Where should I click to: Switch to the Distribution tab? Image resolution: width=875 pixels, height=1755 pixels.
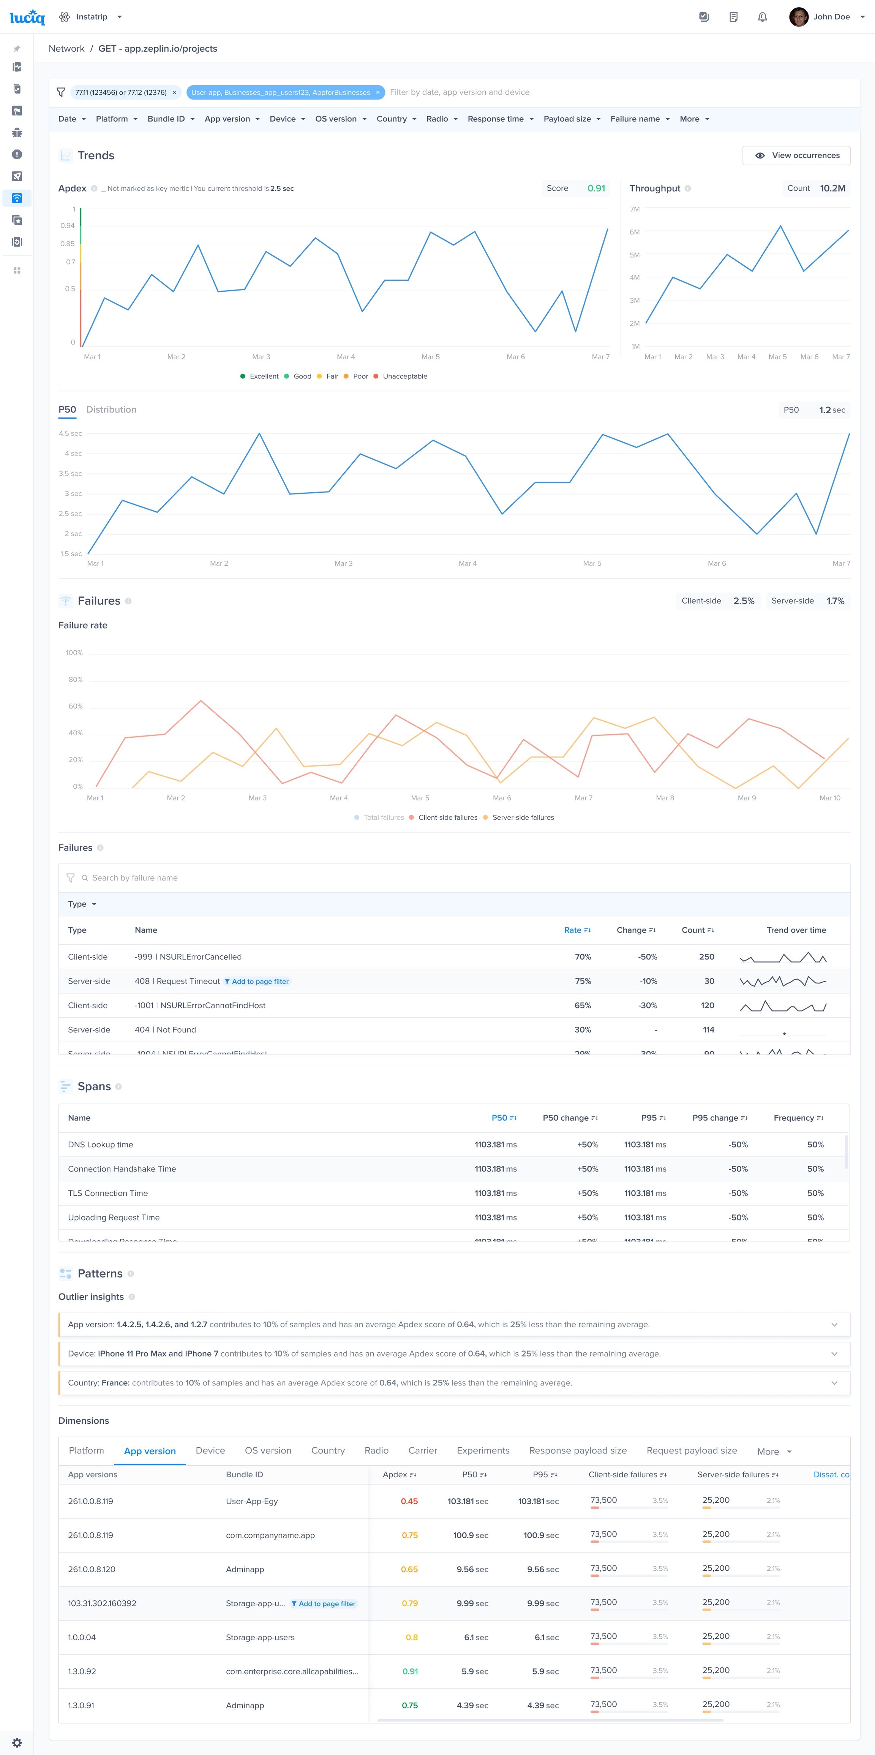click(x=111, y=409)
